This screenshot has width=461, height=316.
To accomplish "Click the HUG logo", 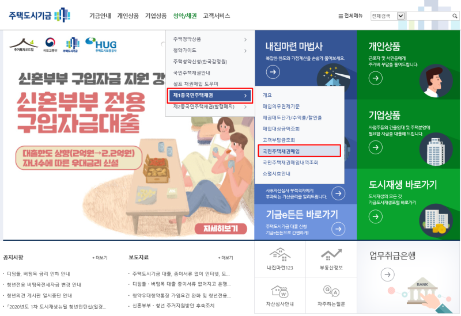I will tap(101, 45).
